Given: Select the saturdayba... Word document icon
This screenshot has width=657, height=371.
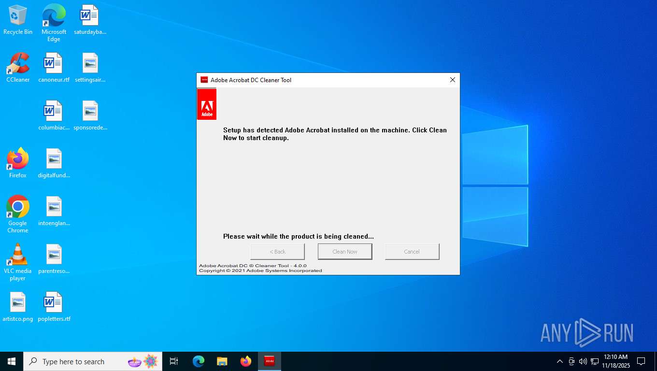Looking at the screenshot, I should coord(90,20).
